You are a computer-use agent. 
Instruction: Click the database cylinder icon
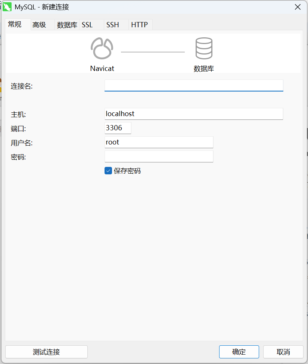tap(204, 48)
